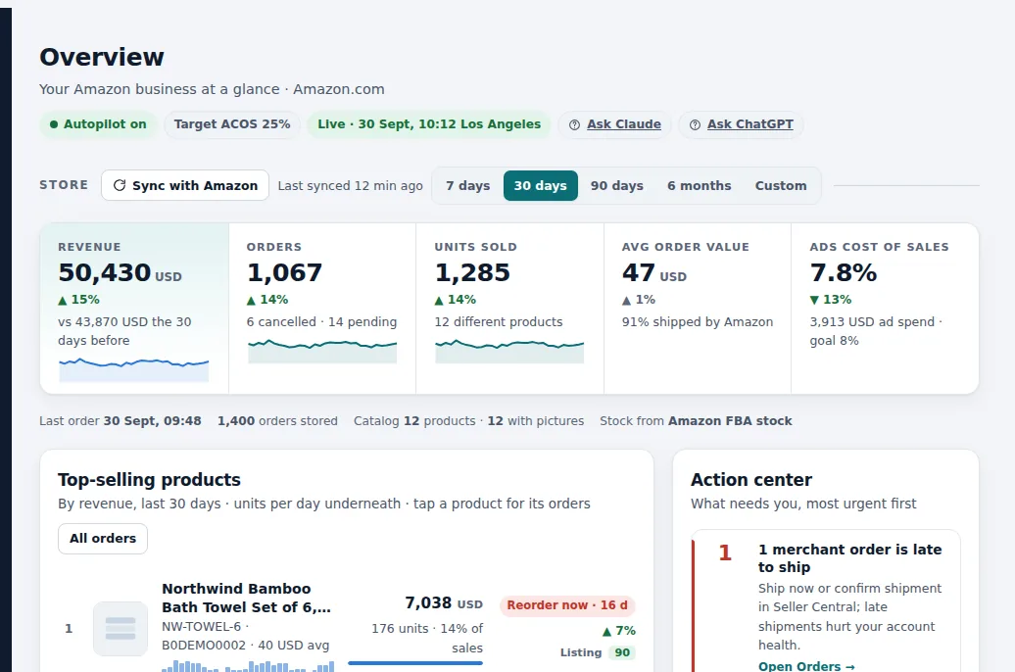Choose the Custom date range

781,186
